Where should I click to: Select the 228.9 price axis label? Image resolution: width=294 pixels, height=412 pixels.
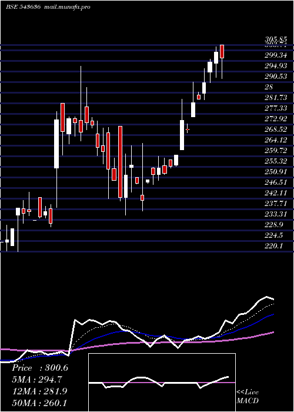274,225
